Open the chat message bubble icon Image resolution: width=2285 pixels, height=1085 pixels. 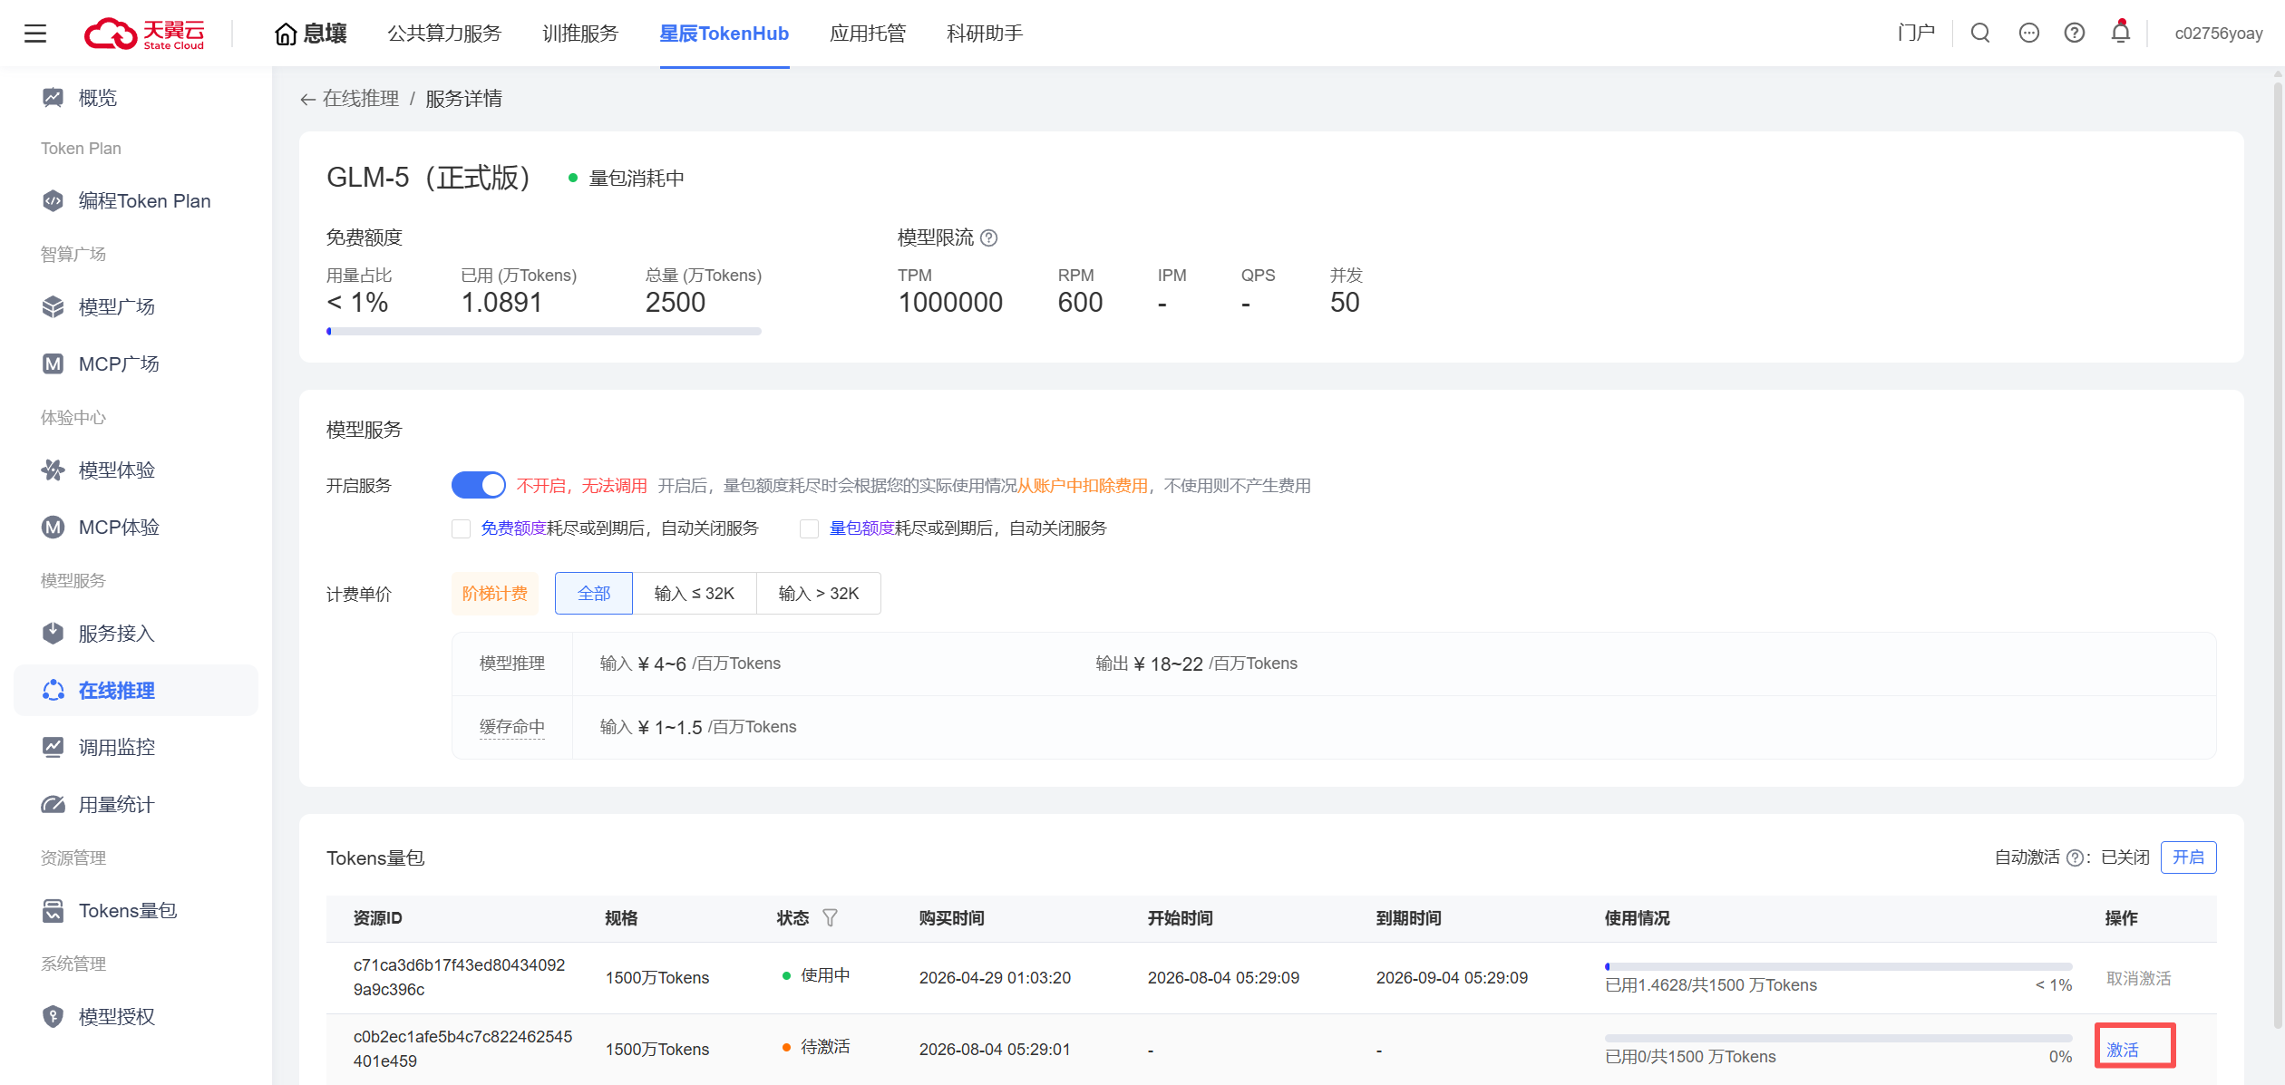2029,34
